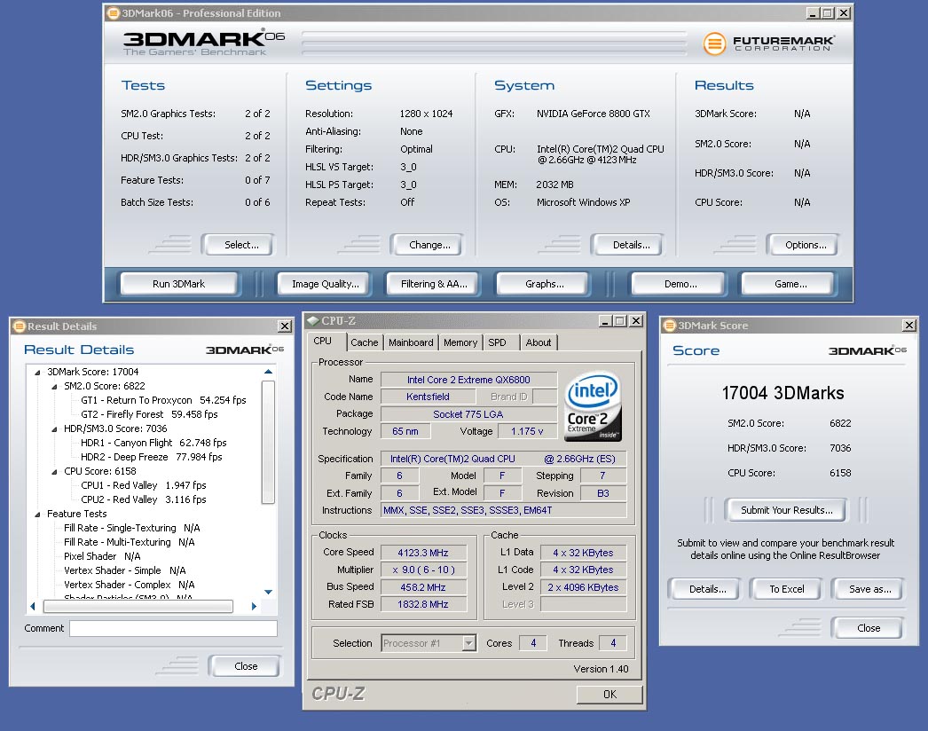Open the SPD tab in CPU-Z
The width and height of the screenshot is (928, 731).
[x=498, y=342]
